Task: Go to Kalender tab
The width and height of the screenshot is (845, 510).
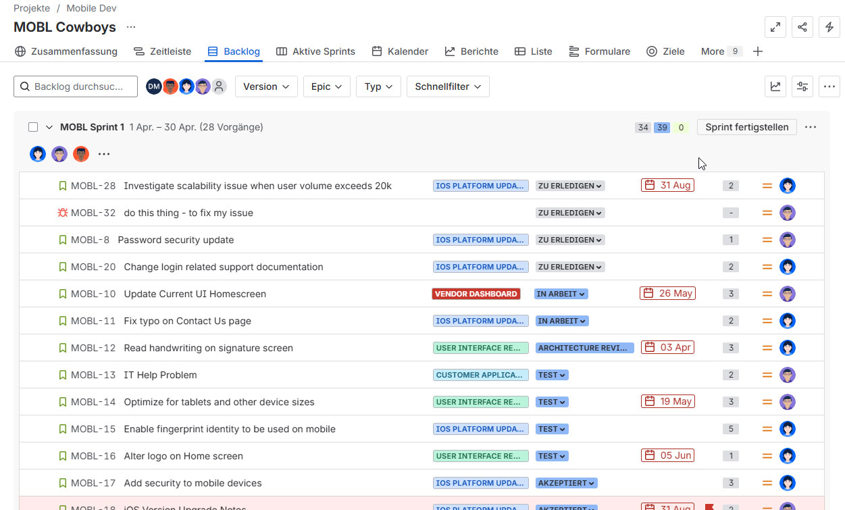Action: coord(400,51)
